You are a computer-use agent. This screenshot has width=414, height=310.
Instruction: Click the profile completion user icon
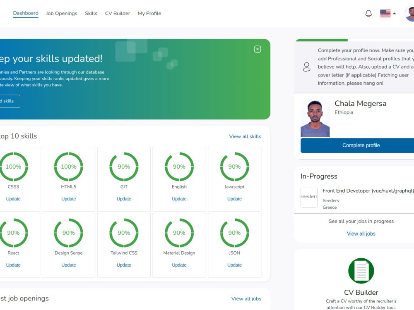pos(306,67)
